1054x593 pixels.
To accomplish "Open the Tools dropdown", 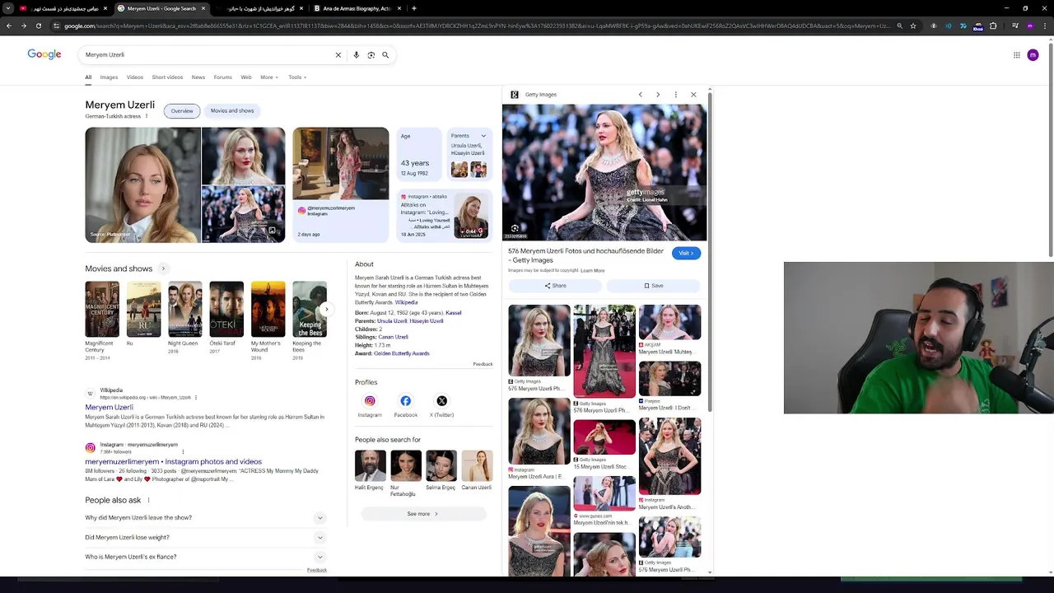I will point(297,77).
